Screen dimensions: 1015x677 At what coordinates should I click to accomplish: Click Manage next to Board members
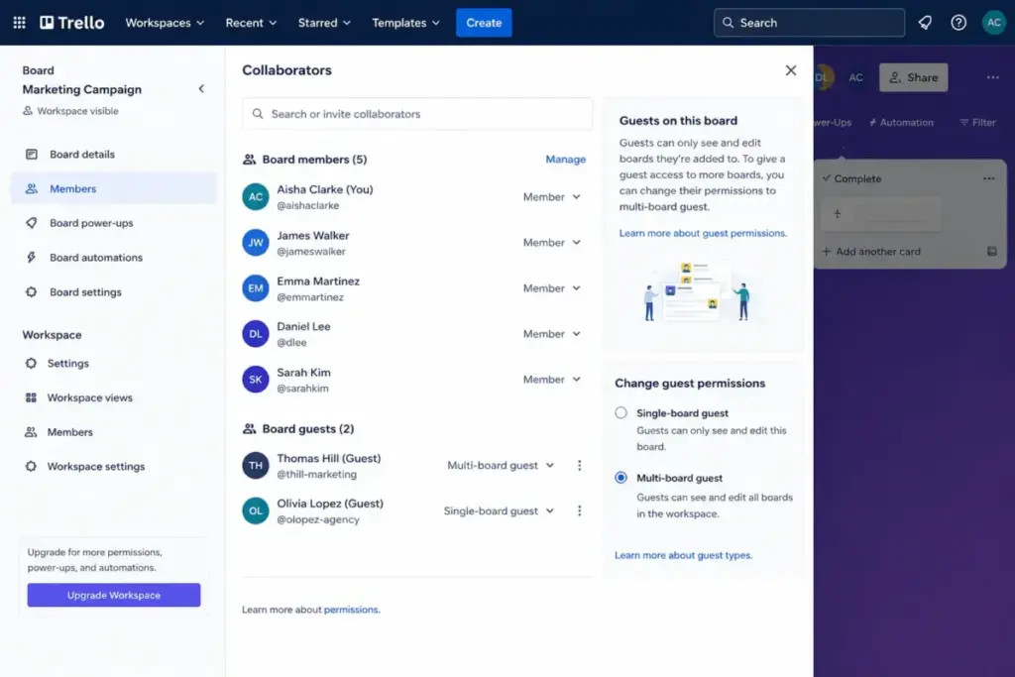pyautogui.click(x=565, y=160)
